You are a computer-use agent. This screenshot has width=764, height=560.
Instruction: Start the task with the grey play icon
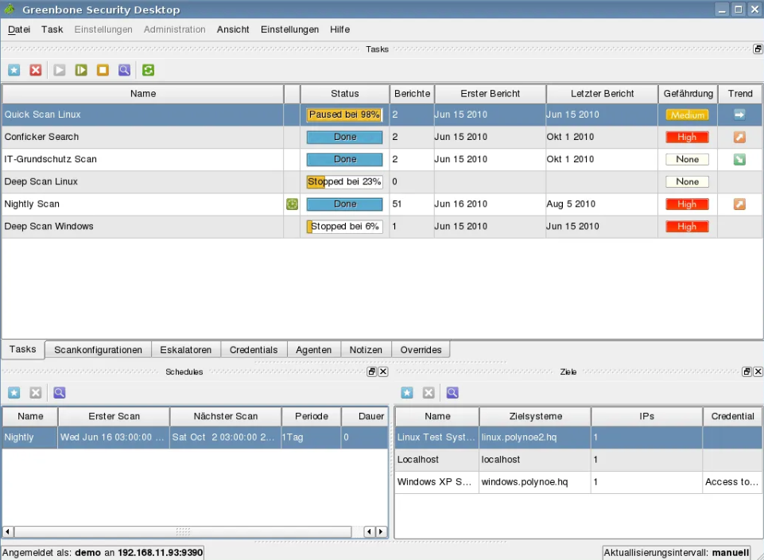tap(60, 70)
